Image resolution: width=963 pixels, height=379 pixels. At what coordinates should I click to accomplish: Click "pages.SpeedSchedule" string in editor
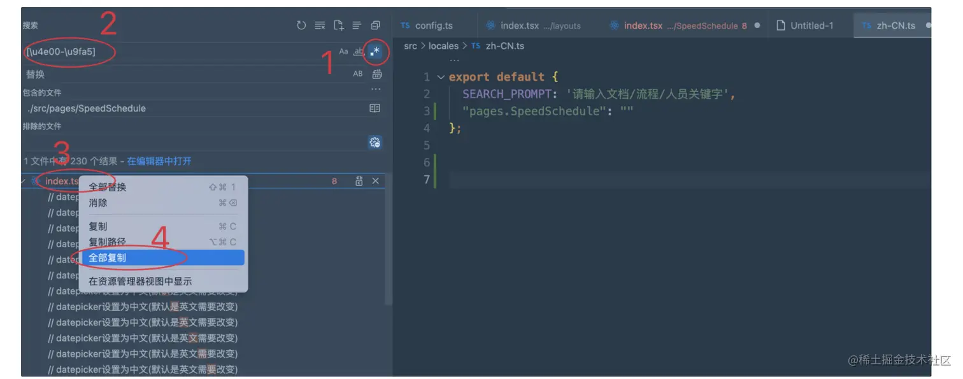(x=534, y=111)
